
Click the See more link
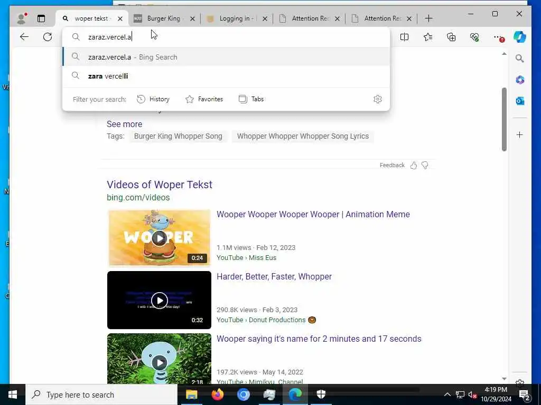(124, 124)
